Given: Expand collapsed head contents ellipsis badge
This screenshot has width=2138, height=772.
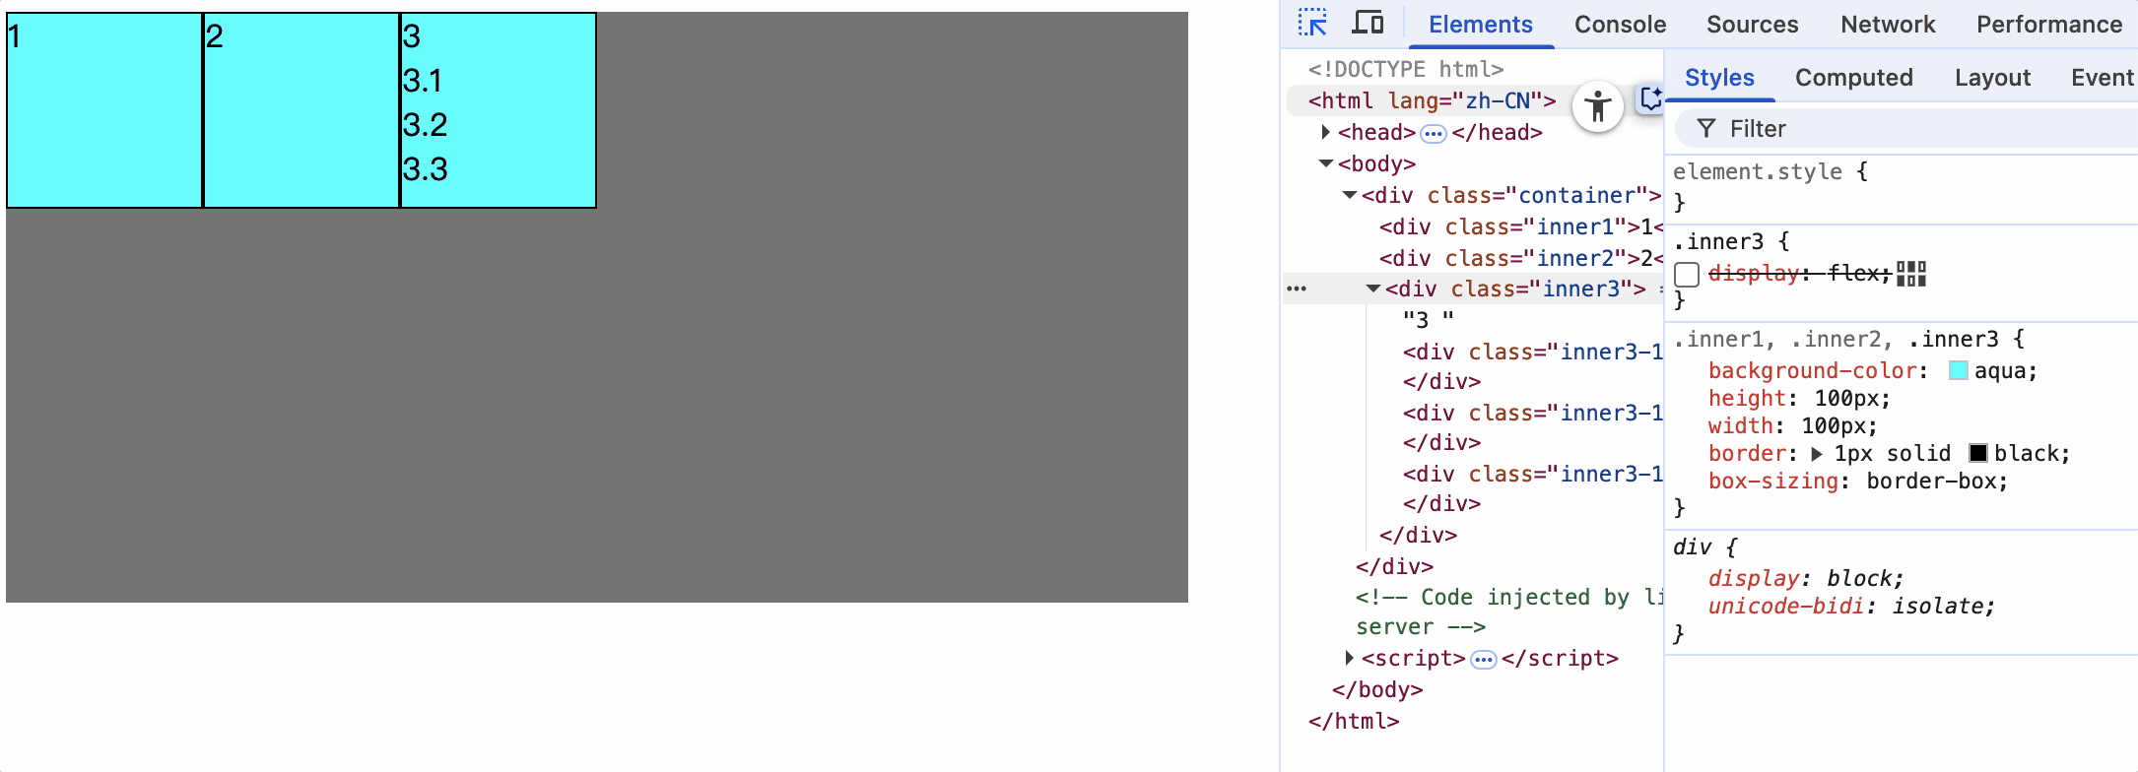Looking at the screenshot, I should tap(1434, 133).
